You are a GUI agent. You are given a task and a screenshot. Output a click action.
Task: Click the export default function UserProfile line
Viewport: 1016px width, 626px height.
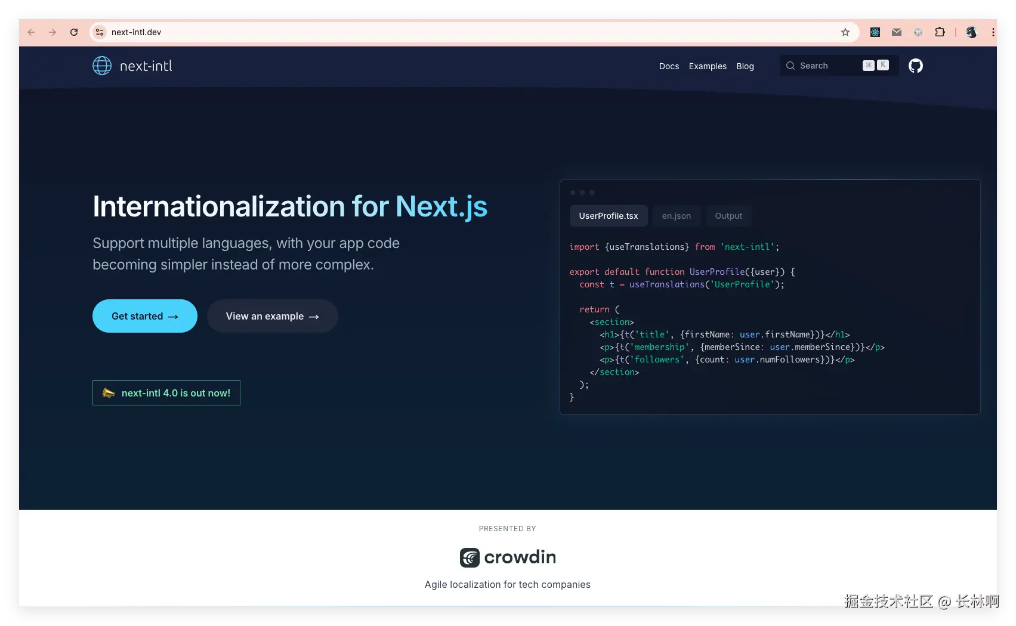(682, 272)
